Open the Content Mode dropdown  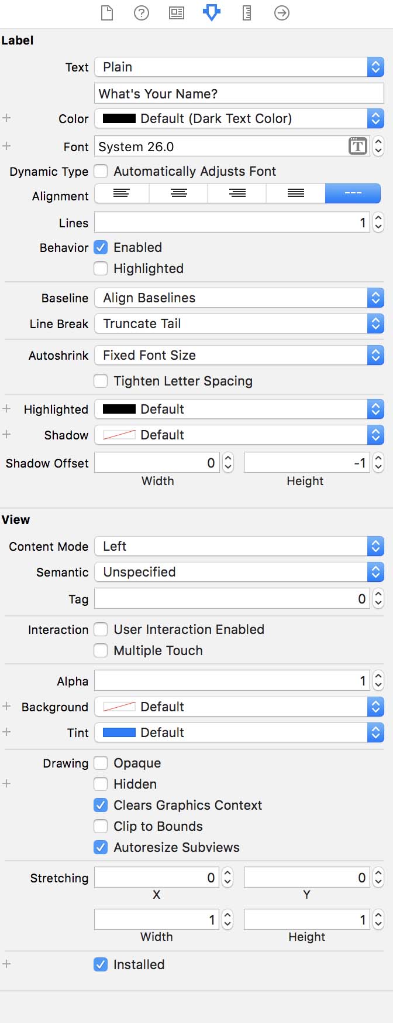coord(239,546)
